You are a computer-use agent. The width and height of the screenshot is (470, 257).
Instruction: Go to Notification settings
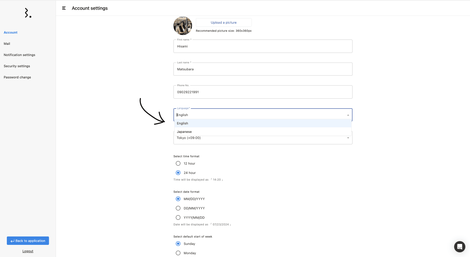[x=19, y=55]
